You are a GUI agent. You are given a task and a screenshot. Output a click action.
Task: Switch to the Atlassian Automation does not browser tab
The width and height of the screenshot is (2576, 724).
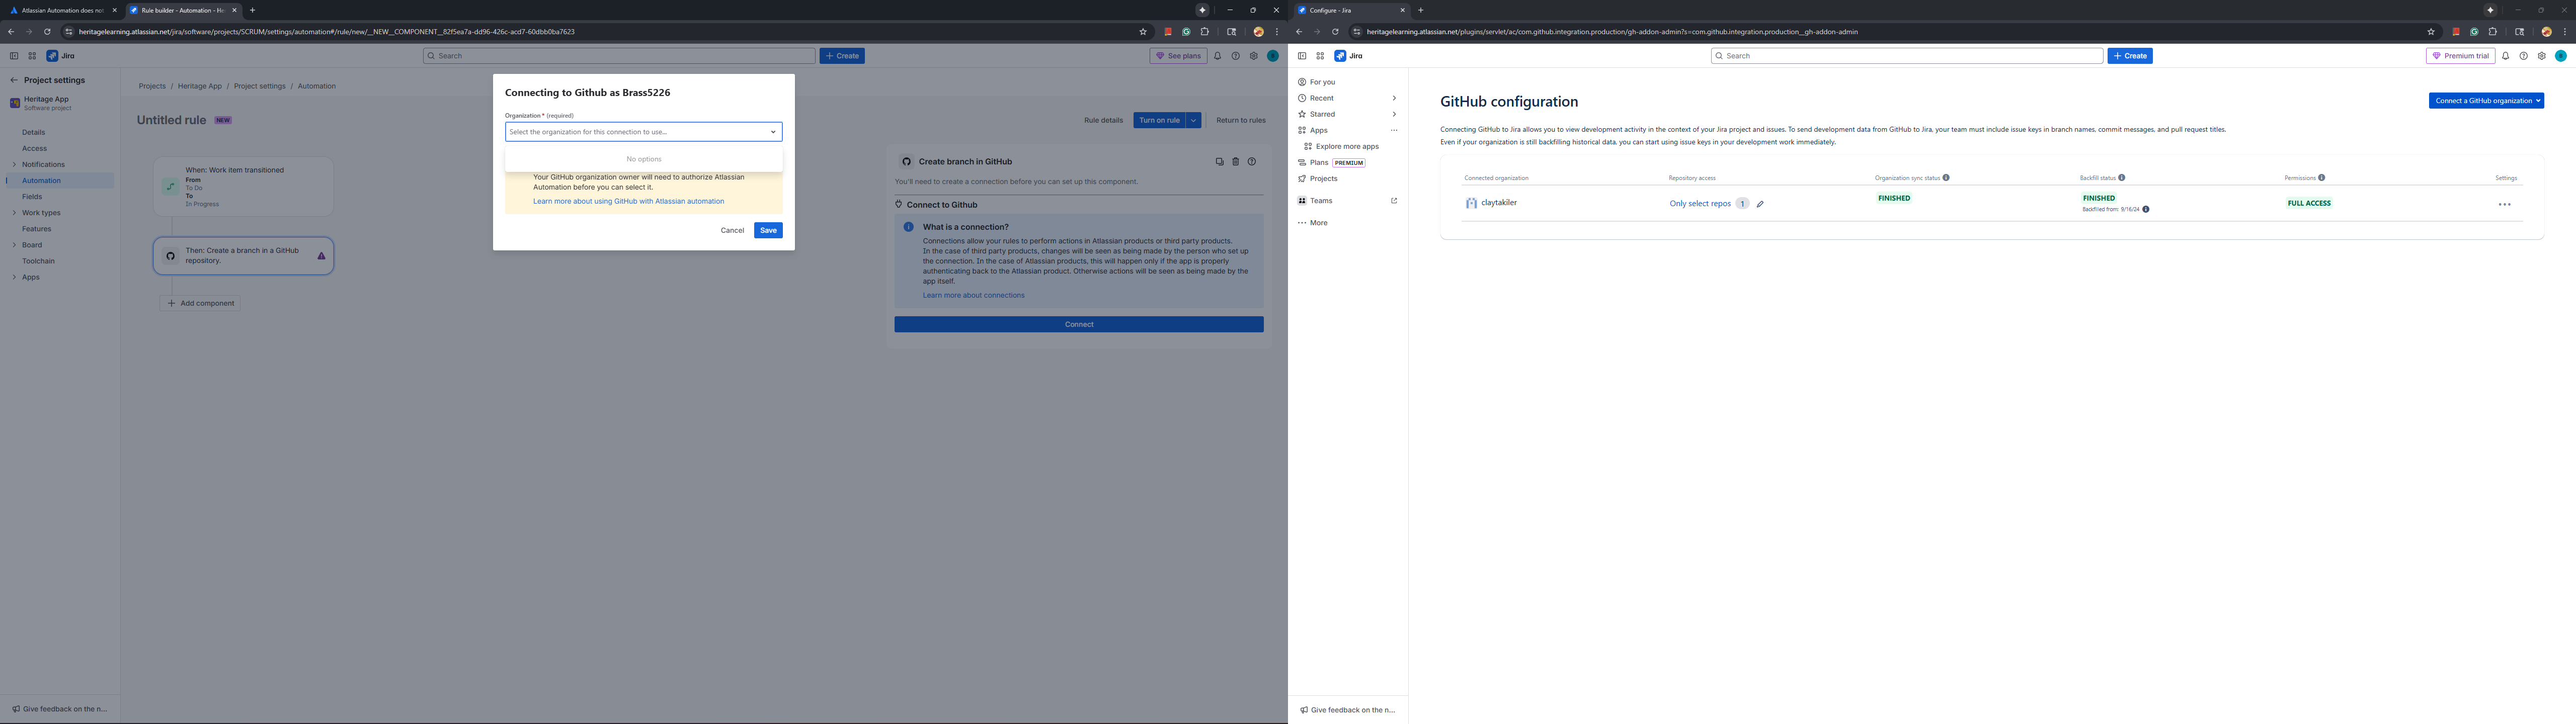pyautogui.click(x=62, y=10)
